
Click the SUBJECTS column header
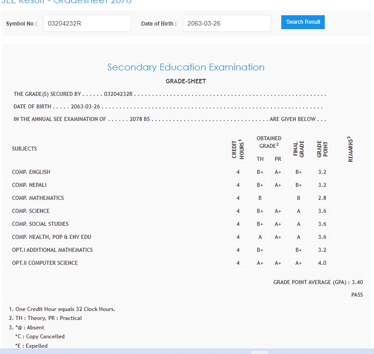(25, 148)
